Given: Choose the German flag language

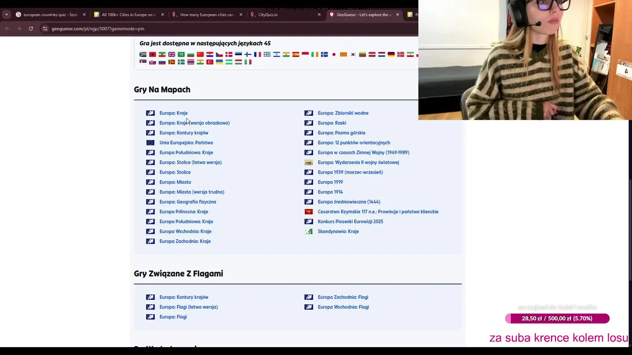Looking at the screenshot, I should click(x=391, y=54).
